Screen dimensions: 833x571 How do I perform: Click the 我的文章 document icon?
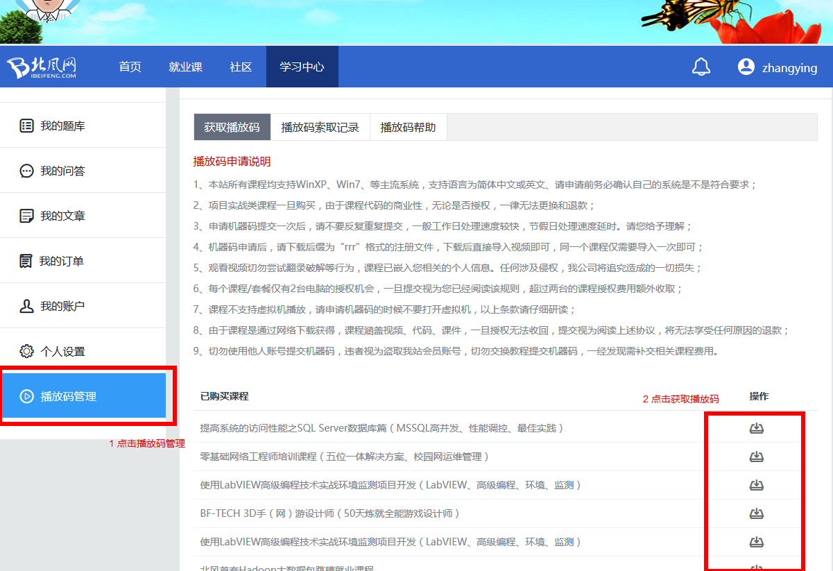tap(26, 216)
